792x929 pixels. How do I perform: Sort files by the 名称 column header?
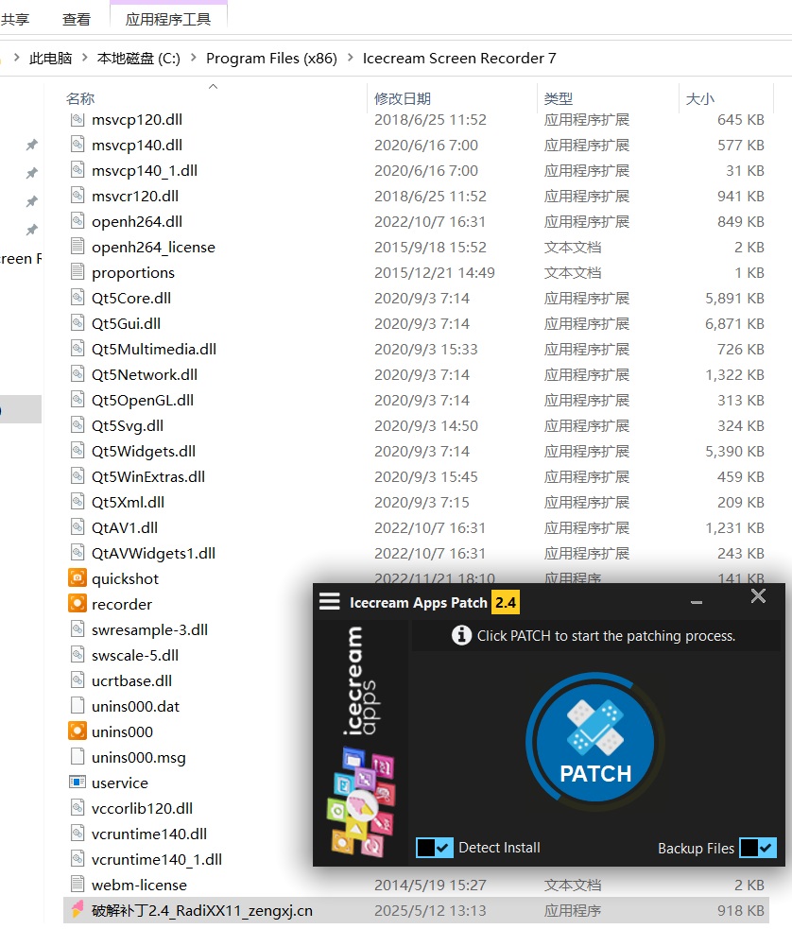coord(80,98)
